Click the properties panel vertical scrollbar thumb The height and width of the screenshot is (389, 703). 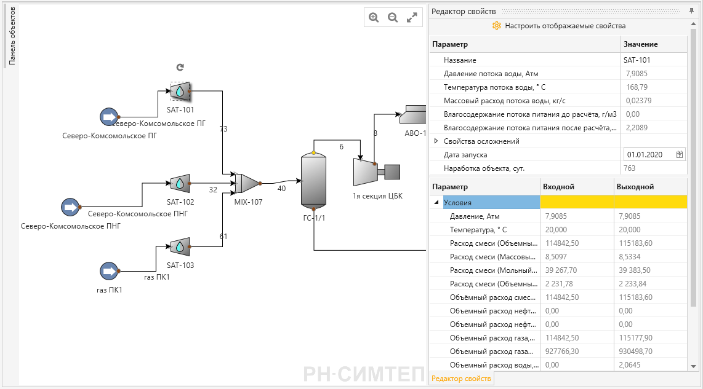[x=694, y=168]
